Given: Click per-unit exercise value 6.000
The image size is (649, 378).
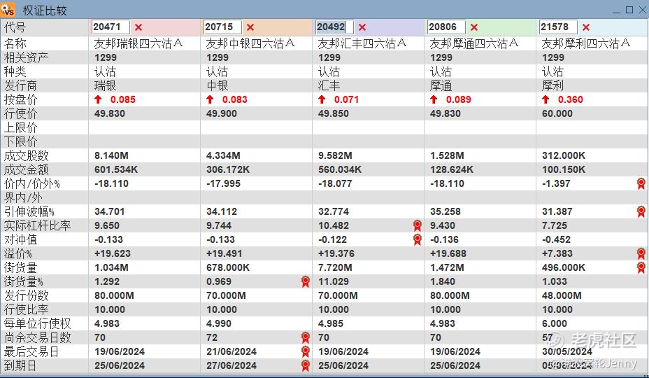Looking at the screenshot, I should 555,323.
